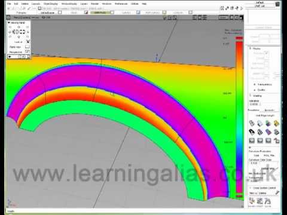This screenshot has width=287, height=215.
Task: Click the Look at icon in Viewing Panel
Action: pos(28,42)
